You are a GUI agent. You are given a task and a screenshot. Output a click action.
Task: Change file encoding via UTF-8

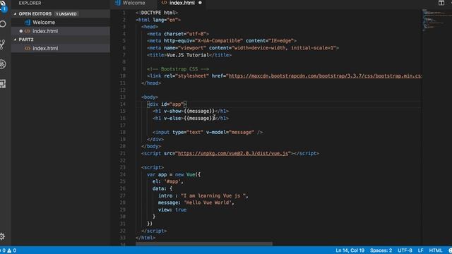point(405,250)
